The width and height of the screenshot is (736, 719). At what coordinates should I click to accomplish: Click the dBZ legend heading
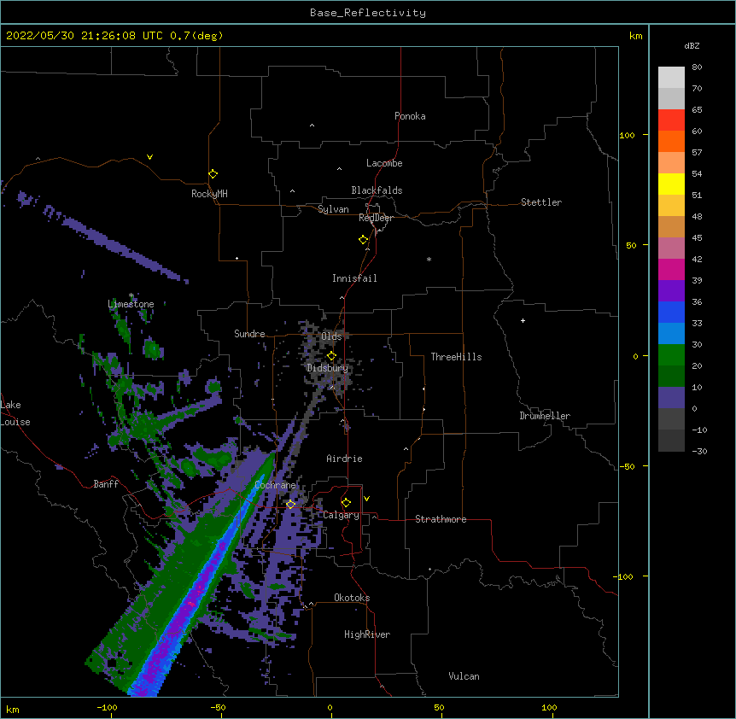click(692, 46)
